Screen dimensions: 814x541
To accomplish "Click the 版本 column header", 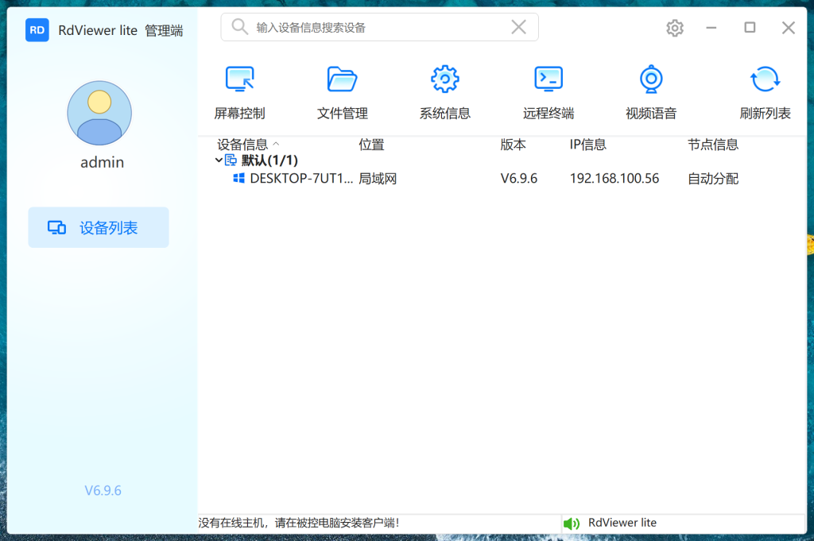I will (513, 145).
